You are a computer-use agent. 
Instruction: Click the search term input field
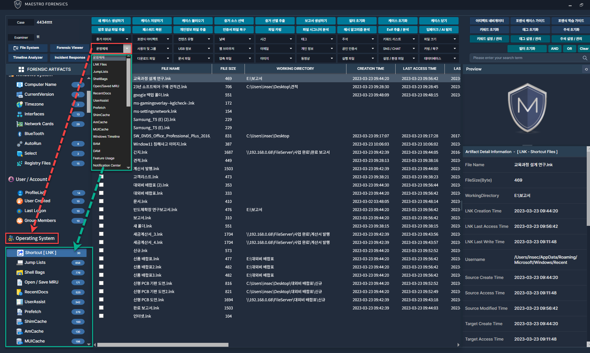click(x=524, y=58)
